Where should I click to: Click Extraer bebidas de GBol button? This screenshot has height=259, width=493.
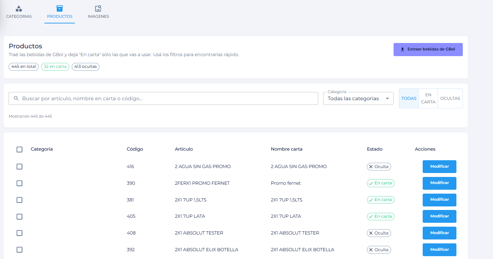point(428,49)
